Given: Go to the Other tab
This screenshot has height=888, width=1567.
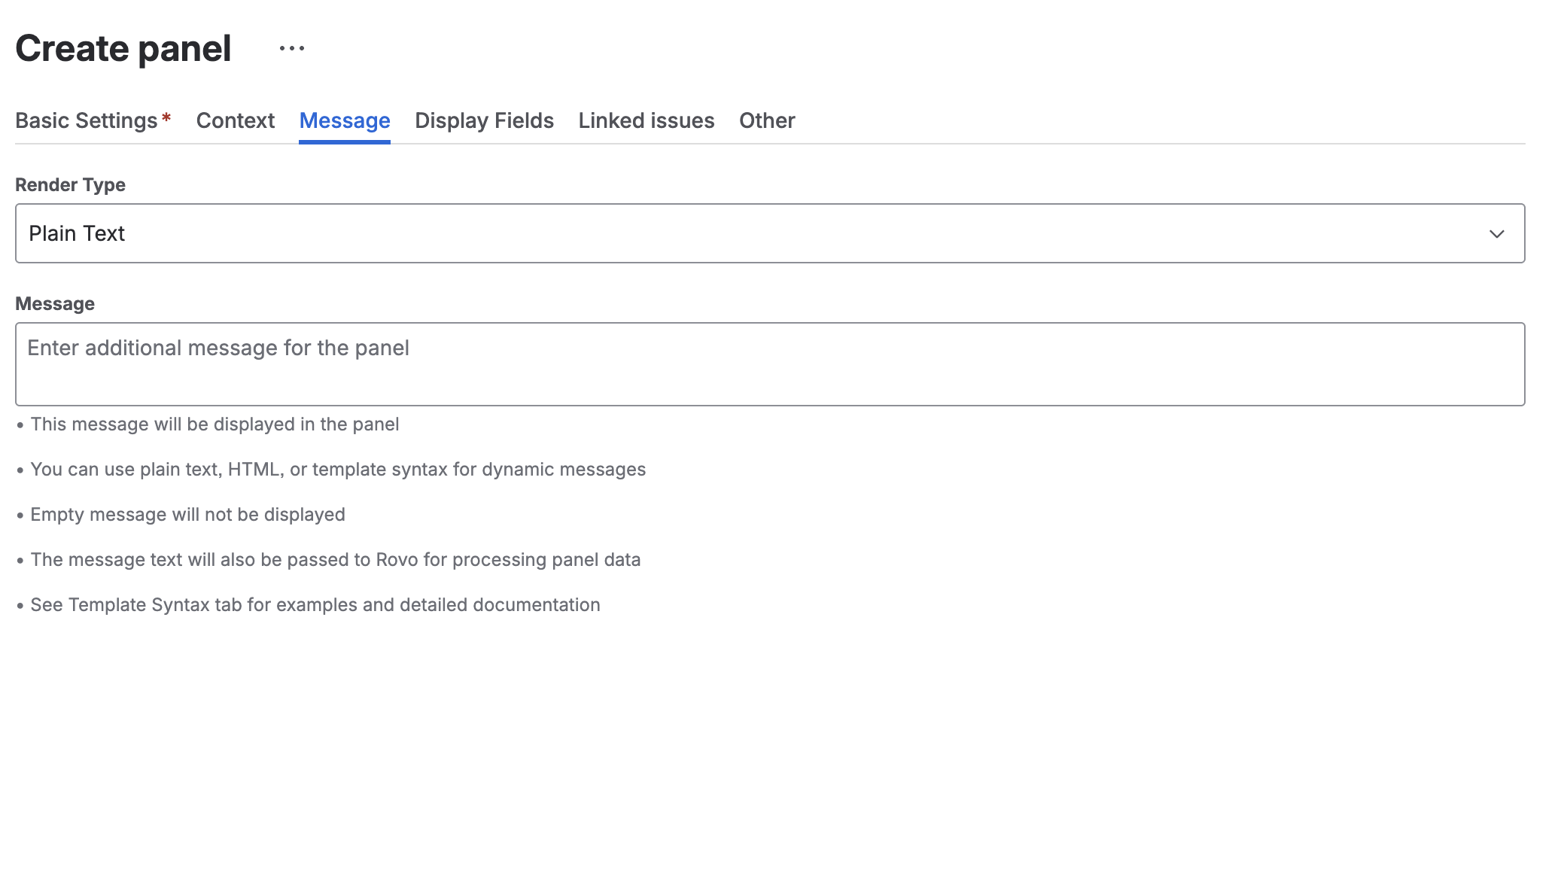Looking at the screenshot, I should pyautogui.click(x=766, y=120).
